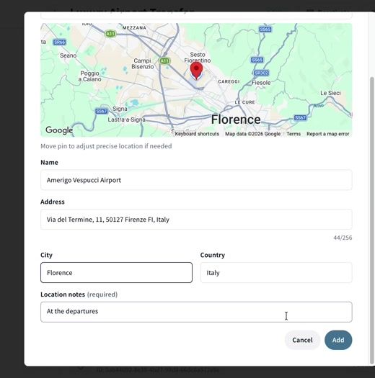Screen dimensions: 375x378
Task: Click the 44/256 character counter text
Action: click(x=343, y=238)
